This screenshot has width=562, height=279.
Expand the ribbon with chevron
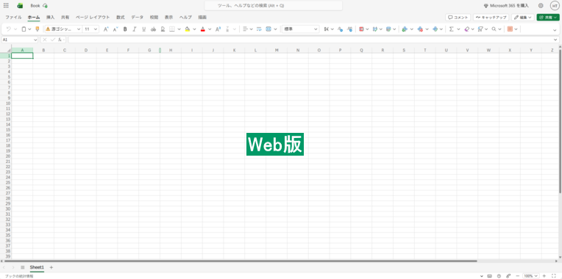(x=555, y=29)
